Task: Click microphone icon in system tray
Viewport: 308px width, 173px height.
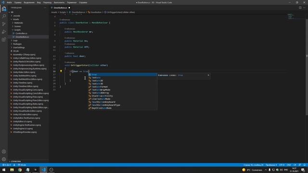Action: pyautogui.click(x=269, y=170)
